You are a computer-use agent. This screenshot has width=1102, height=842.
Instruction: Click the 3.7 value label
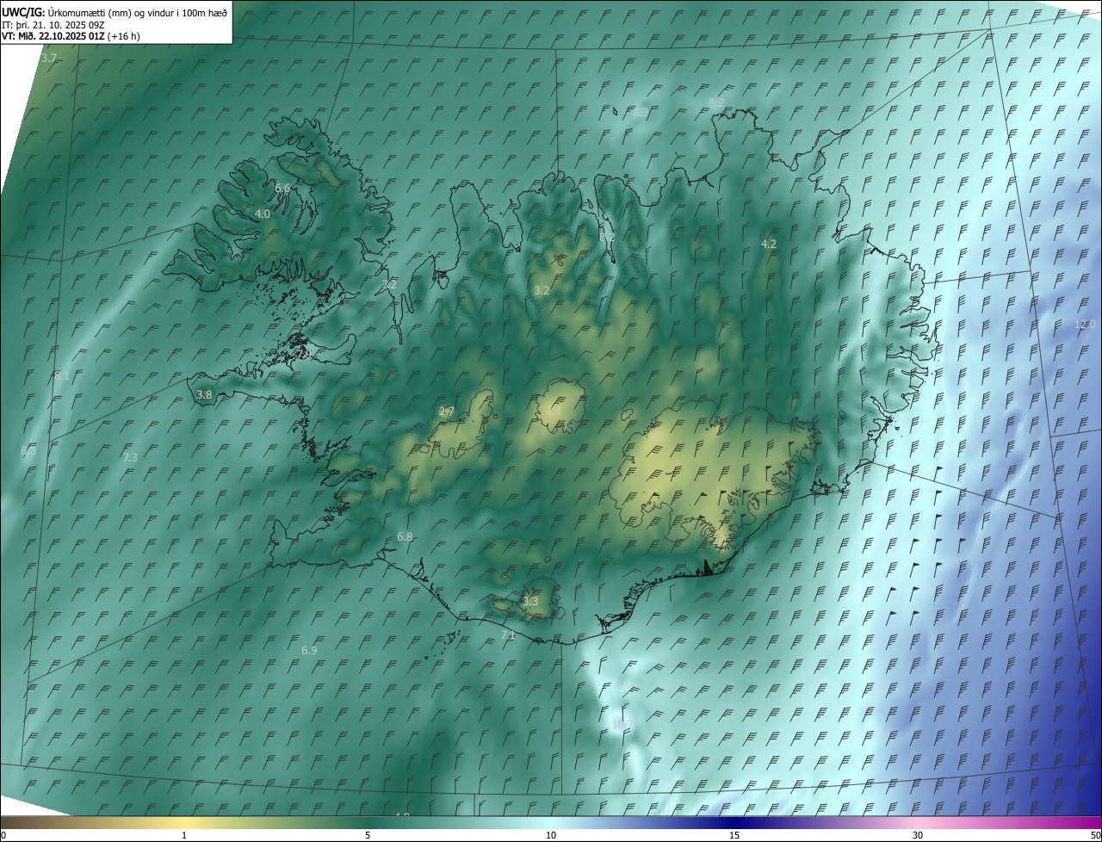(x=49, y=58)
